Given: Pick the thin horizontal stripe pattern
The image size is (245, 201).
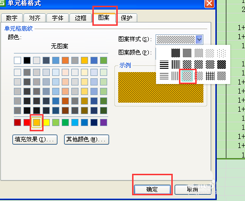Looking at the screenshot, I should click(164, 76).
